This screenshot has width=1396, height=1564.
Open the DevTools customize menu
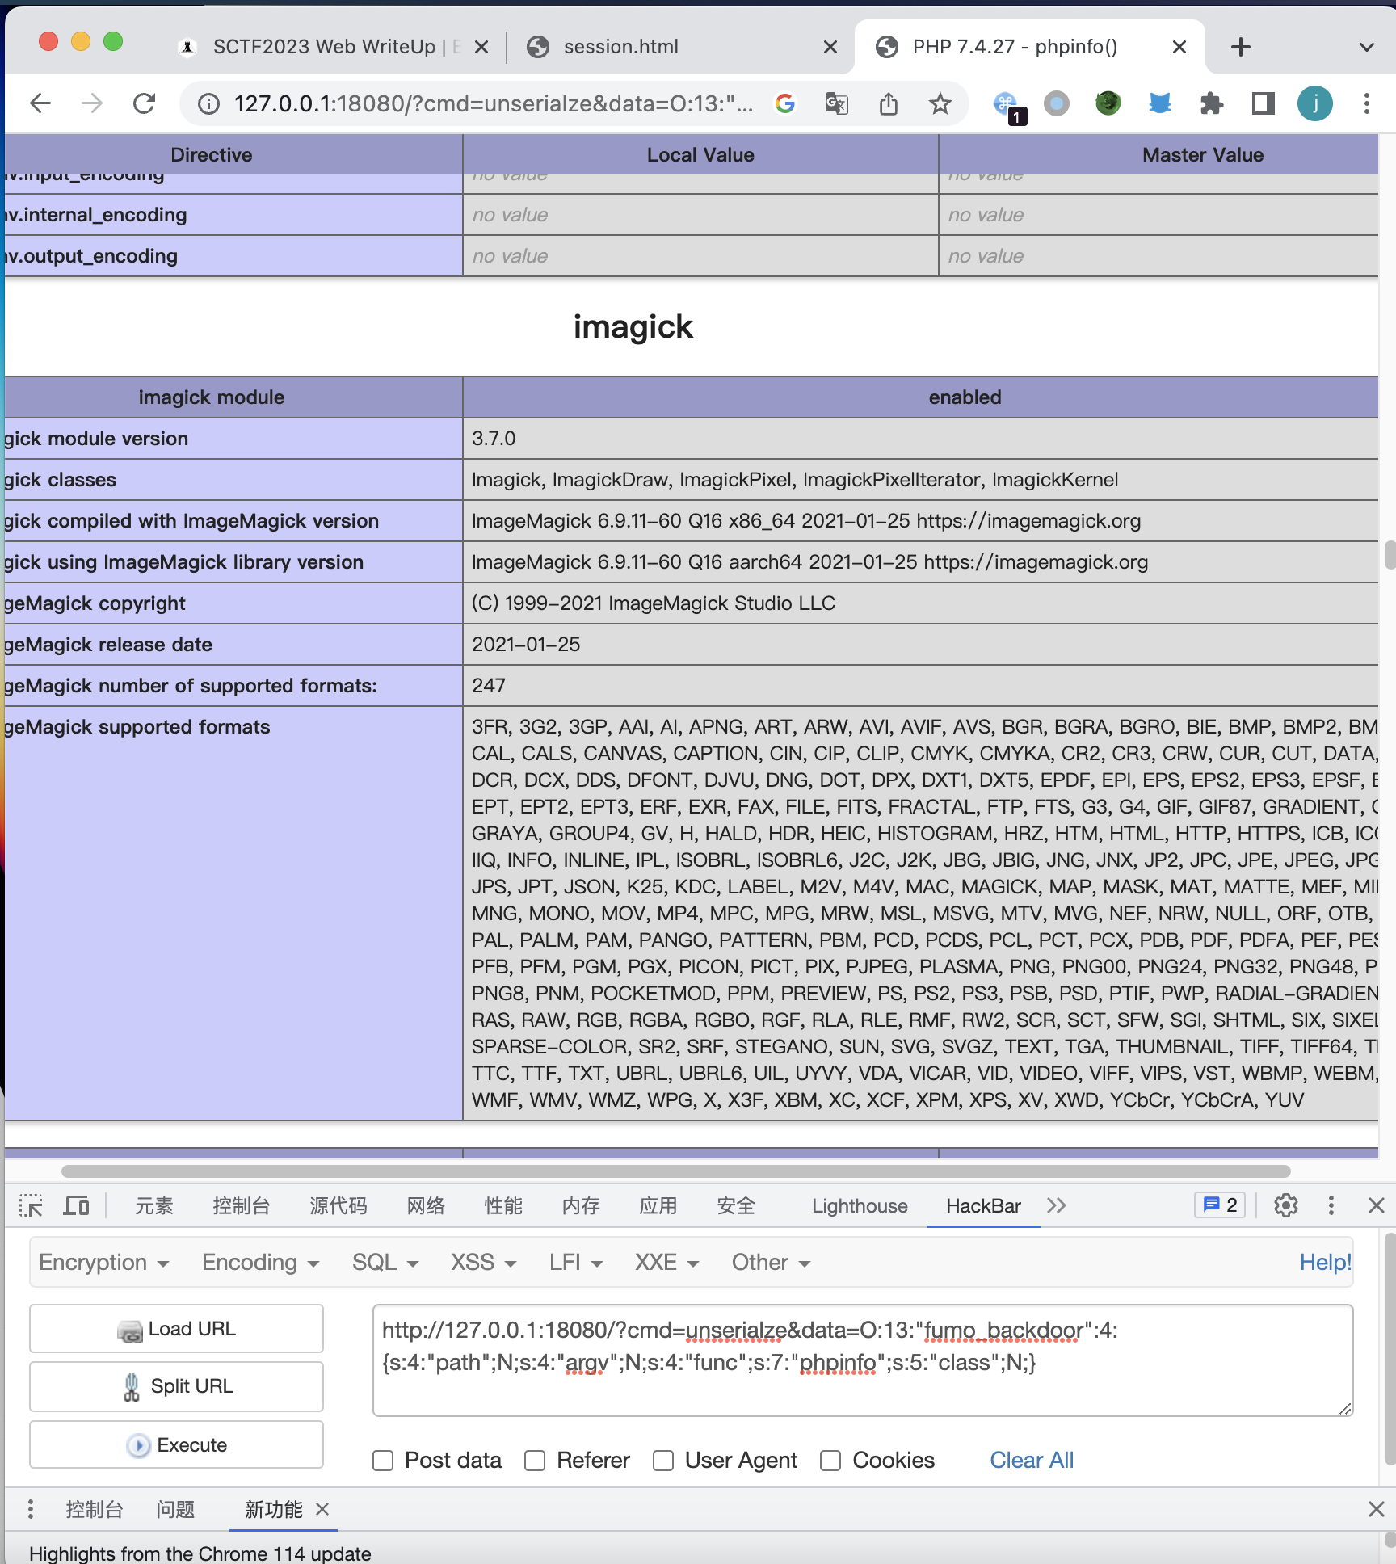[1331, 1206]
